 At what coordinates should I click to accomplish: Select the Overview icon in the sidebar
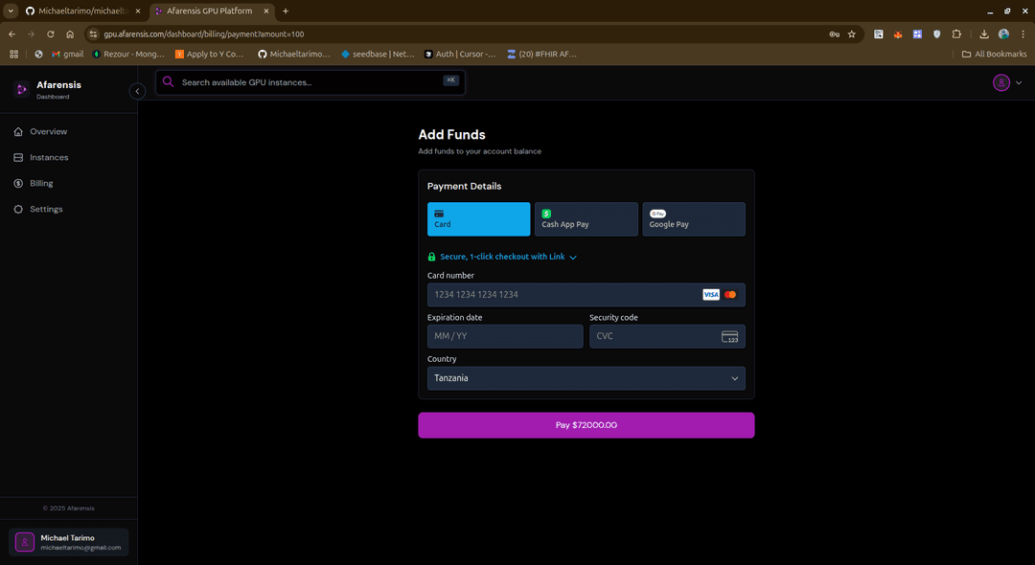coord(17,131)
